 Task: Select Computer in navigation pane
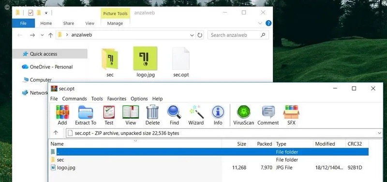tap(37, 80)
